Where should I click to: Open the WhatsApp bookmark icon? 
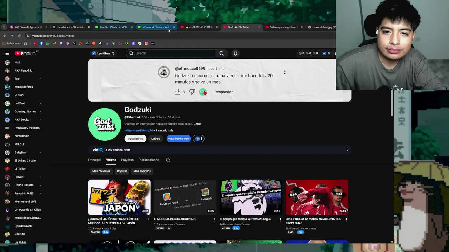pos(48,43)
